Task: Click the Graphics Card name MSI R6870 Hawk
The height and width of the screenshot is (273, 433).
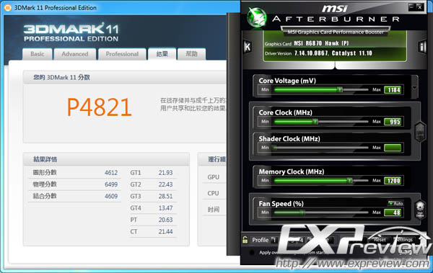Action: (x=321, y=43)
